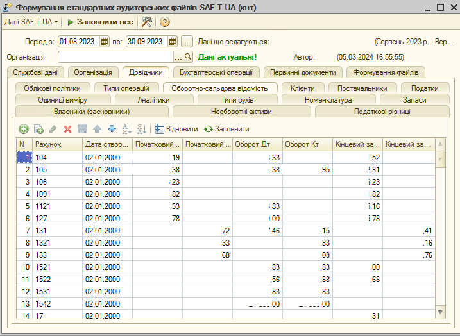Click the по end date field
Image resolution: width=460 pixels, height=336 pixels.
pyautogui.click(x=148, y=42)
